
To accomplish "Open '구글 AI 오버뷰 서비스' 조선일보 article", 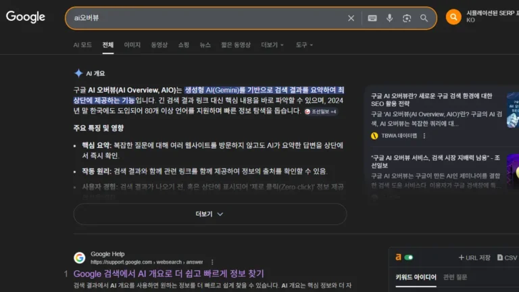I will tap(436, 162).
